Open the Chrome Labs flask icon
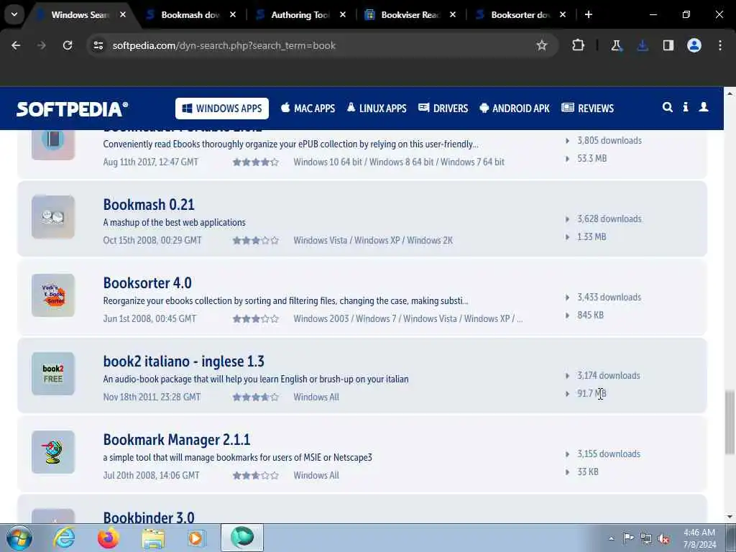 coord(616,45)
